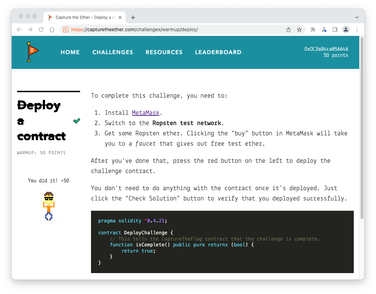Click the account address 0xDC3aB4ca856646
The image size is (376, 294).
326,49
